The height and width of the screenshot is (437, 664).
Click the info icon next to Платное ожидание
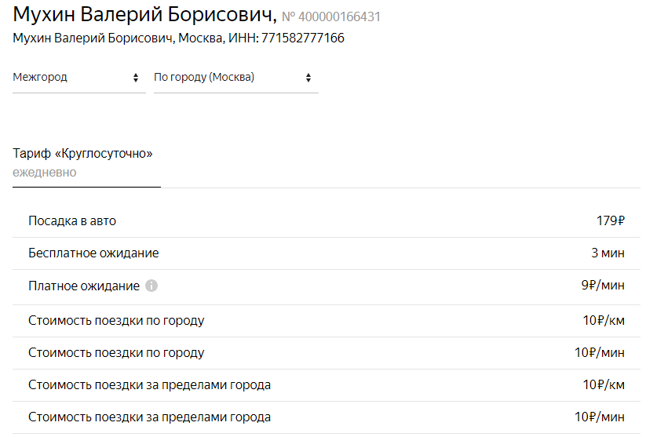tap(151, 286)
